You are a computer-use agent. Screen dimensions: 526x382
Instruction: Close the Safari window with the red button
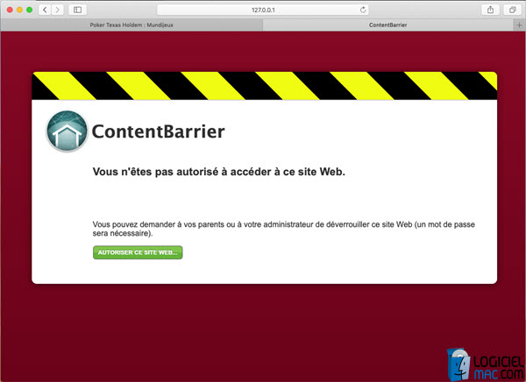(9, 9)
